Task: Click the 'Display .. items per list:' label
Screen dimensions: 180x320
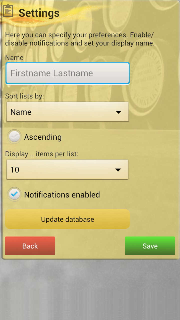Action: [42, 154]
